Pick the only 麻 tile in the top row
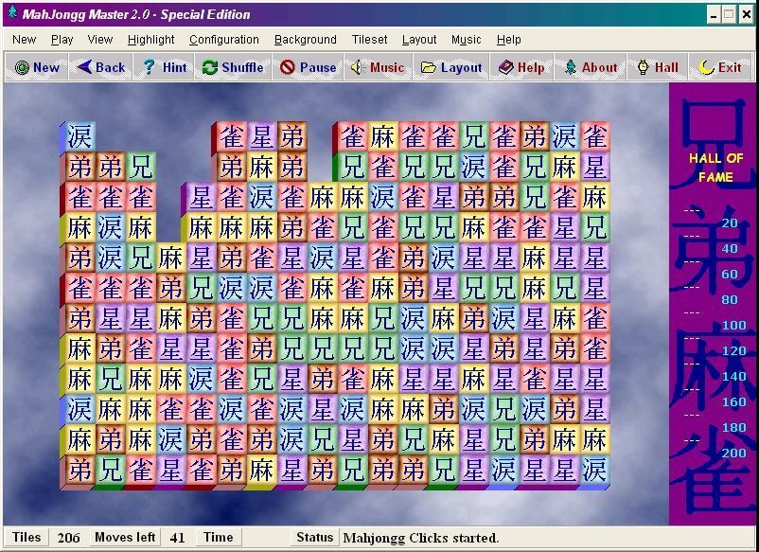 tap(383, 136)
